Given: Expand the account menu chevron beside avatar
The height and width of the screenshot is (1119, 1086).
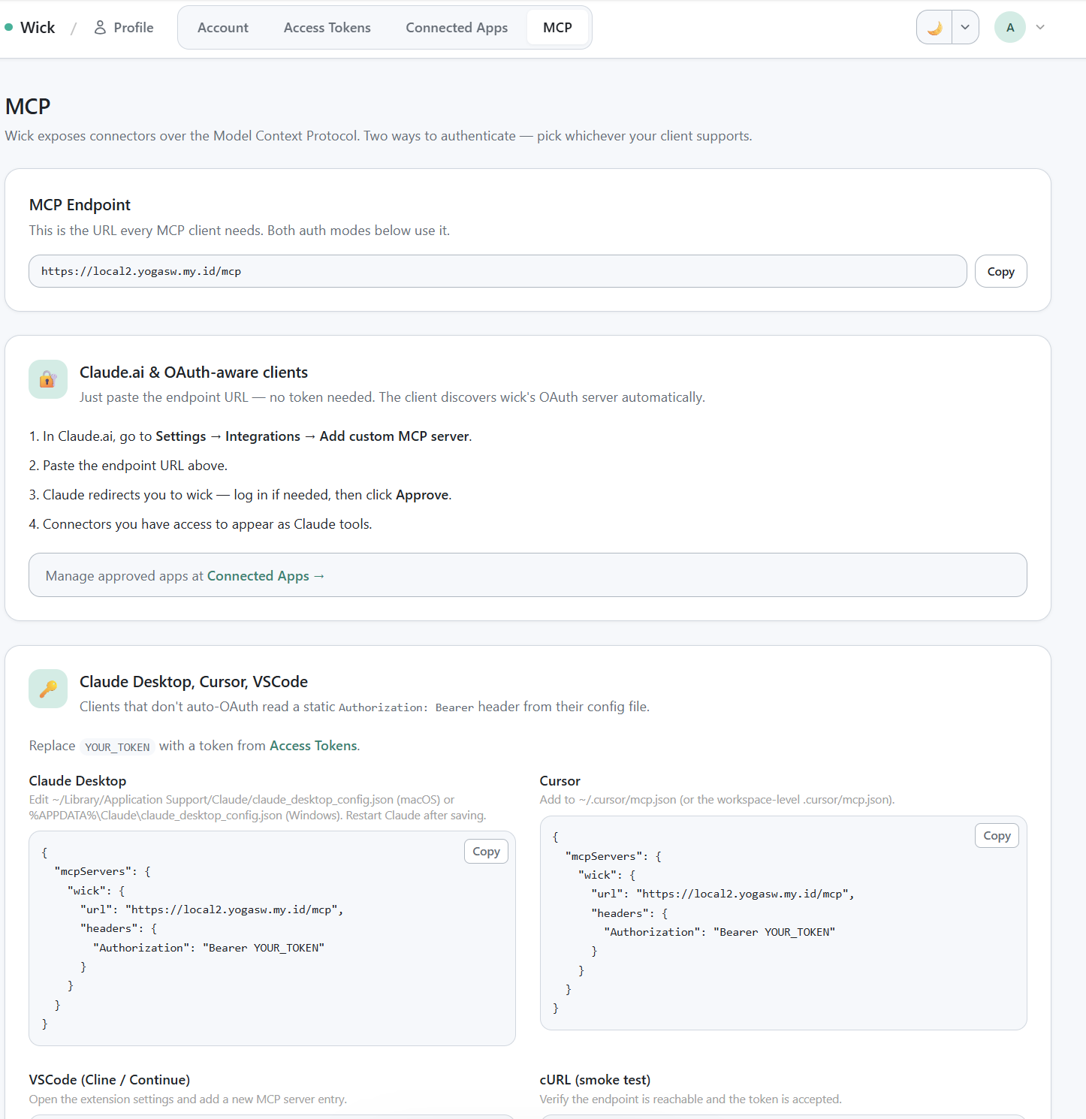Looking at the screenshot, I should [x=1040, y=28].
